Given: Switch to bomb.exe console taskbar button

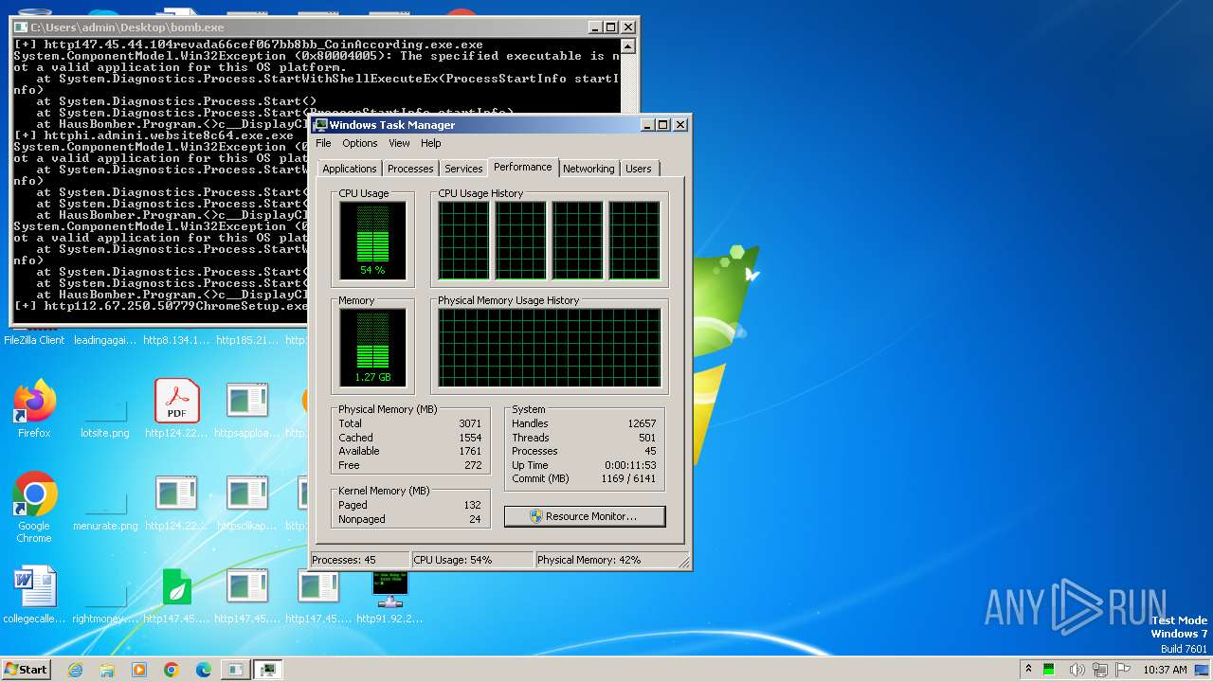Looking at the screenshot, I should [234, 670].
